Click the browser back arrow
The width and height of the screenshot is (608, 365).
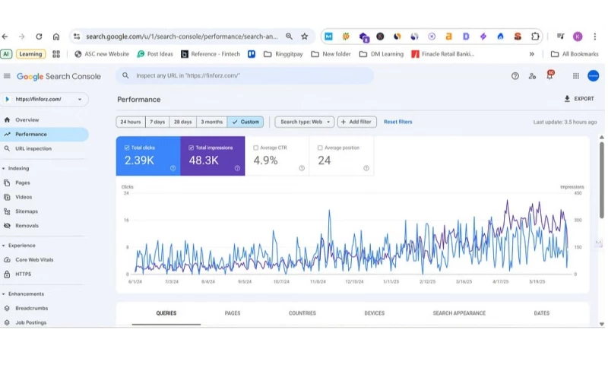(5, 36)
